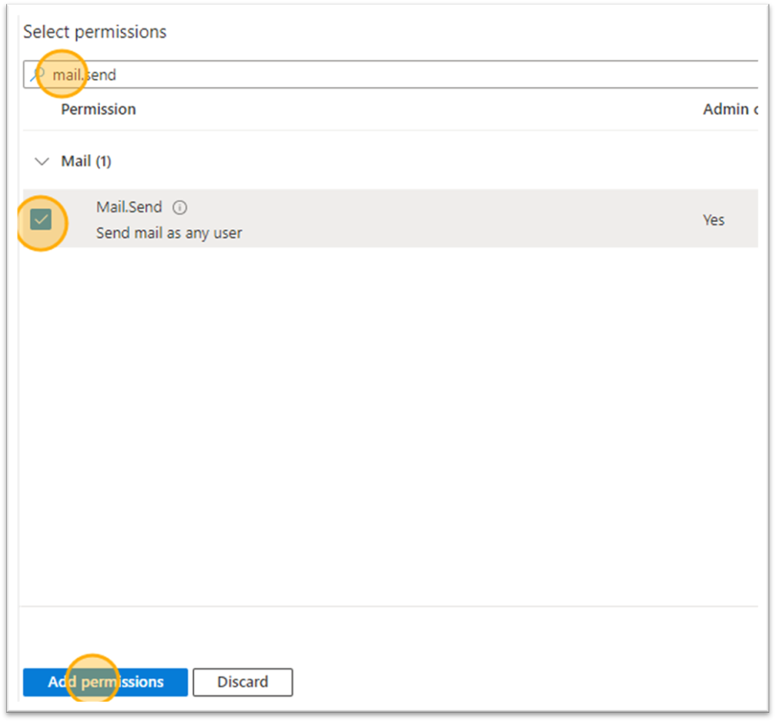
Task: Click the white checkmark inside the checkbox
Action: tap(41, 220)
